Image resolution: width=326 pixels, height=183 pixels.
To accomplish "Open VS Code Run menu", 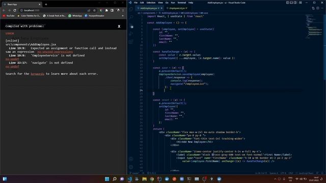I will [173, 3].
